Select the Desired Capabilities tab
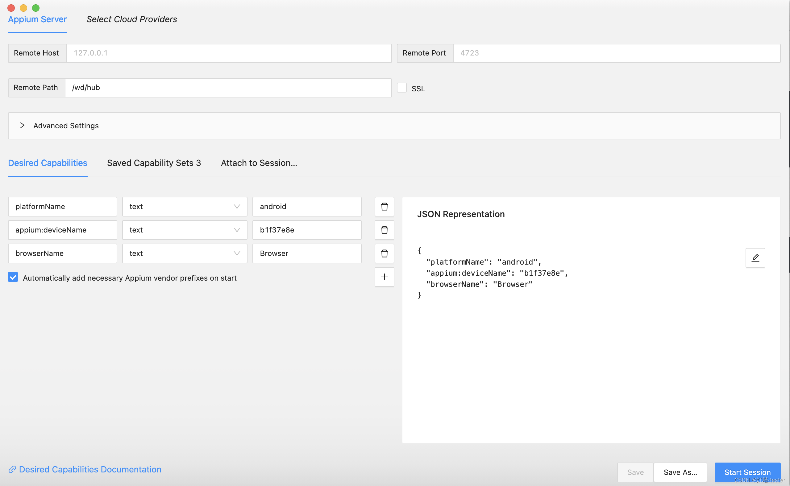Screen dimensions: 790x486 48,163
